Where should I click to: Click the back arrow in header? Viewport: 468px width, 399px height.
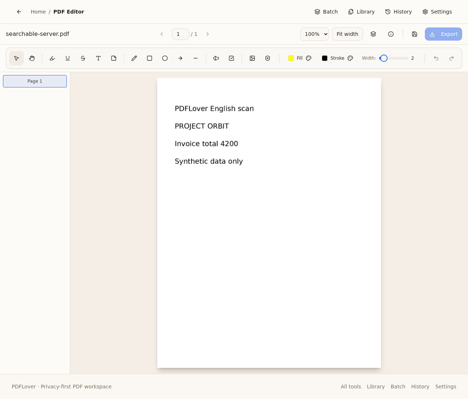pos(19,12)
